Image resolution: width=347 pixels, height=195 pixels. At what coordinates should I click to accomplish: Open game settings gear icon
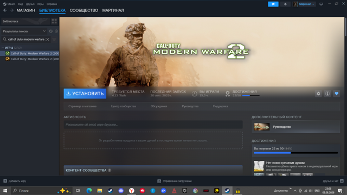pos(318,94)
